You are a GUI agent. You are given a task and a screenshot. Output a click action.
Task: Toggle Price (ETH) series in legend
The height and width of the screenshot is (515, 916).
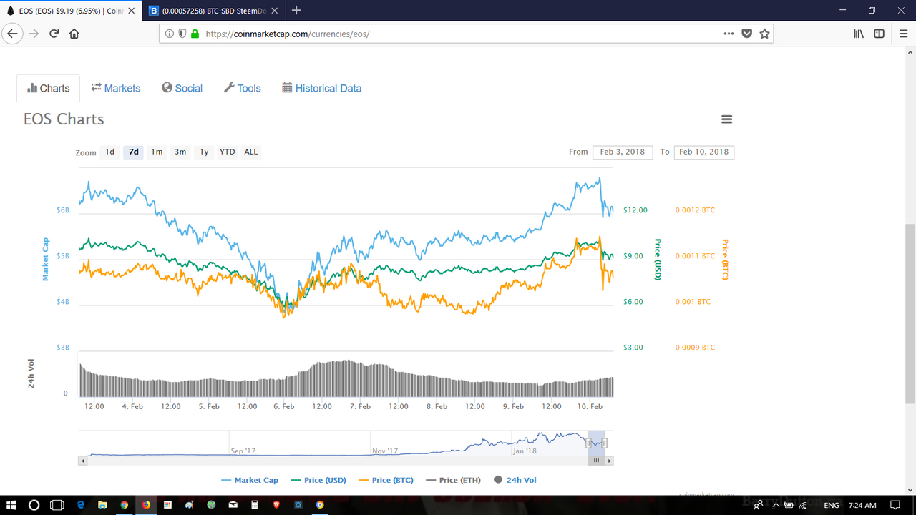(x=453, y=480)
